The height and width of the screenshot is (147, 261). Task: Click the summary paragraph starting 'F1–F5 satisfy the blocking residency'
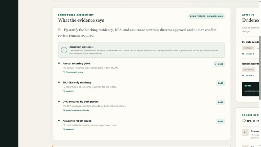click(x=137, y=33)
